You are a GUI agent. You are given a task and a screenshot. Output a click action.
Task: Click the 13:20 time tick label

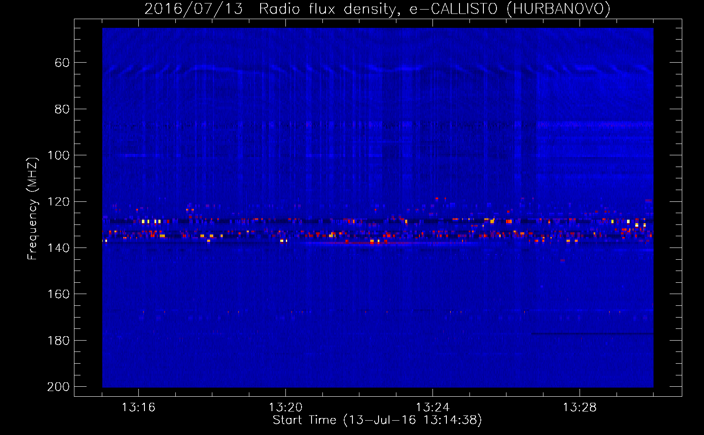(x=285, y=407)
